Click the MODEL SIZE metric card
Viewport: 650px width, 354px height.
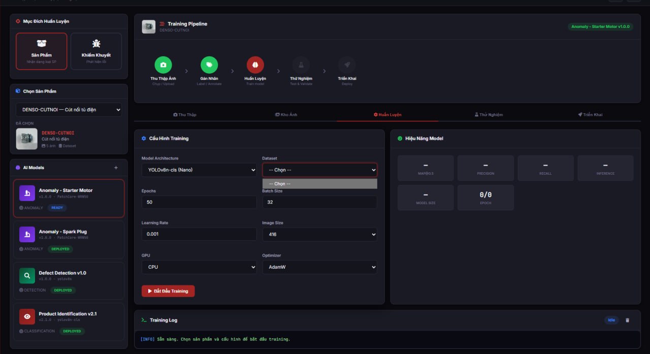(426, 198)
